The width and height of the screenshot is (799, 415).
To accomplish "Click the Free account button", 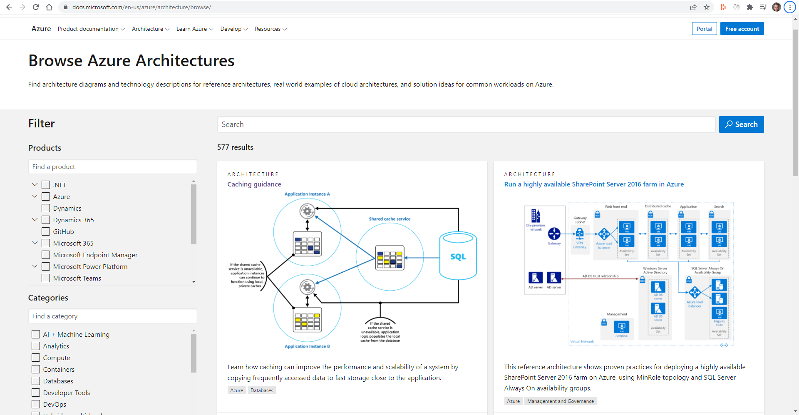I will 742,29.
